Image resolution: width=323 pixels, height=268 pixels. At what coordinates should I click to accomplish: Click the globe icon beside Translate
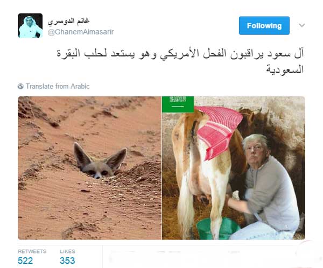(x=20, y=86)
